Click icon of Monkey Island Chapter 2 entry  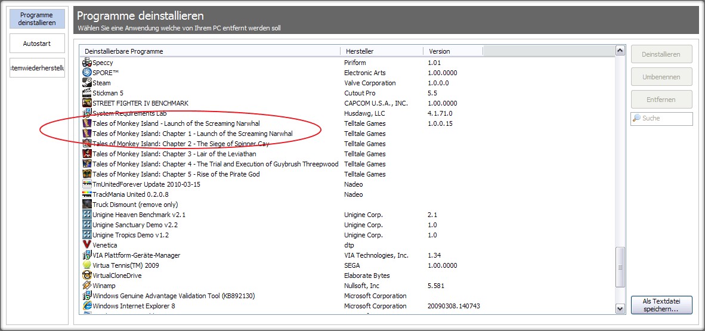click(x=87, y=144)
